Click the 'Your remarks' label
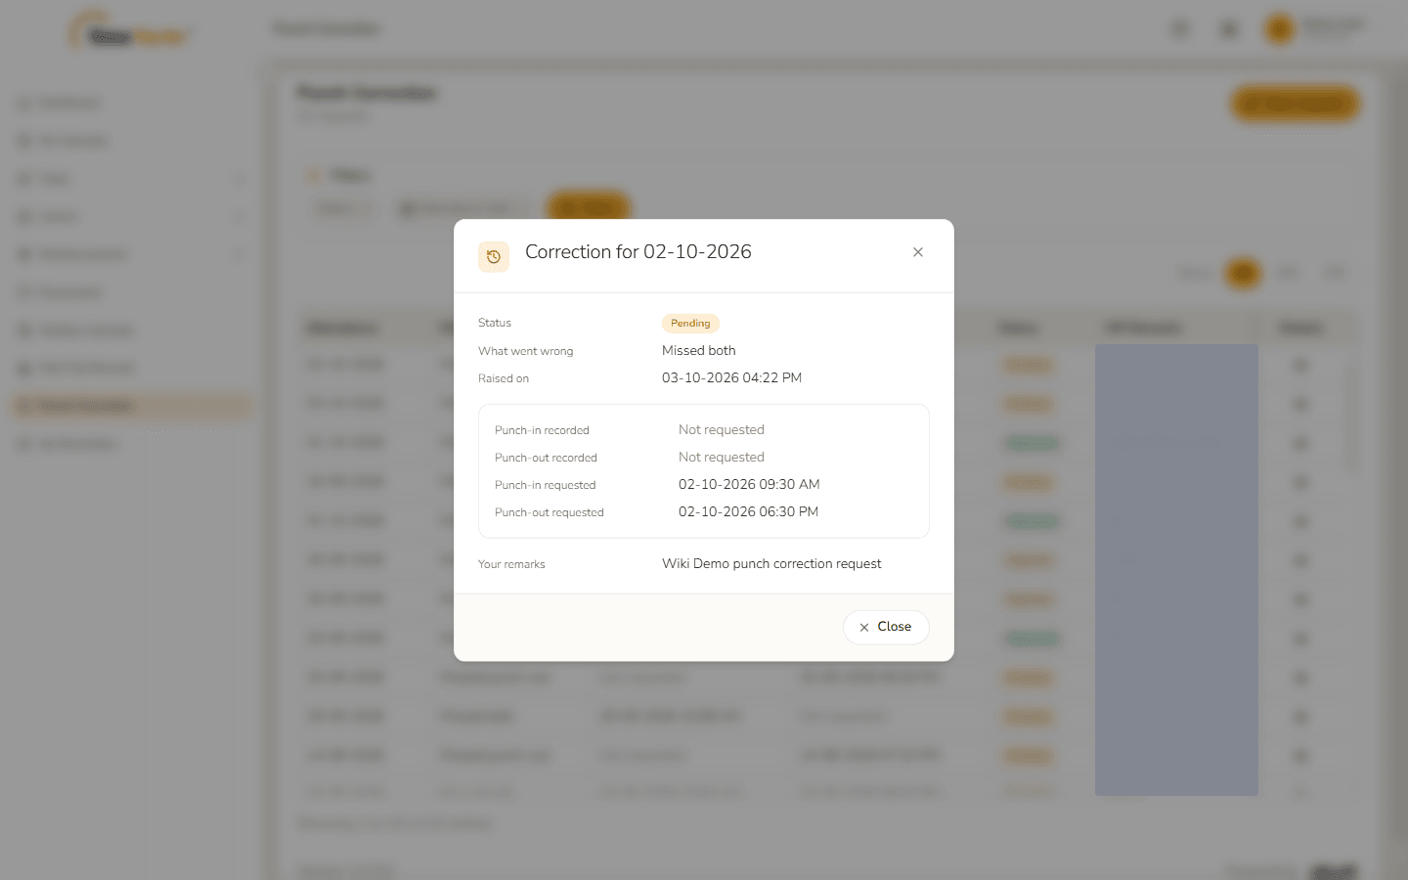1408x880 pixels. pyautogui.click(x=511, y=564)
